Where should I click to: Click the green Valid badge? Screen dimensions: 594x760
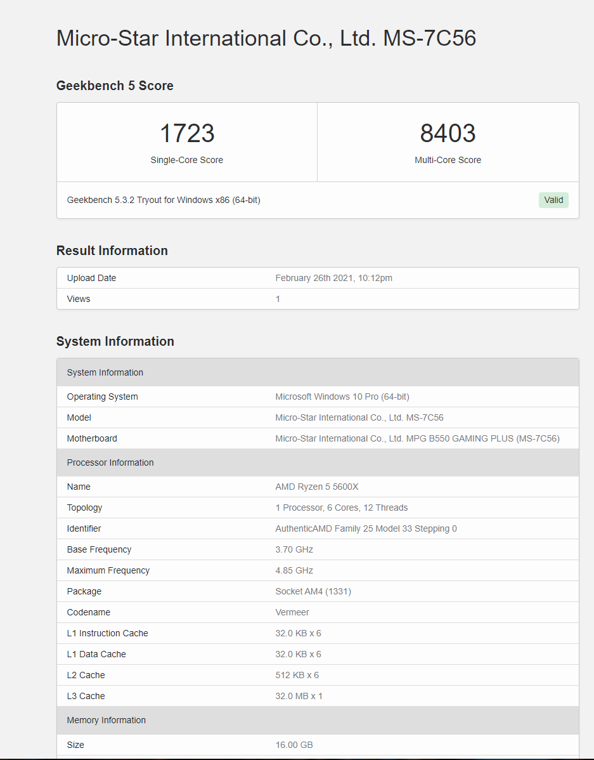pyautogui.click(x=553, y=200)
